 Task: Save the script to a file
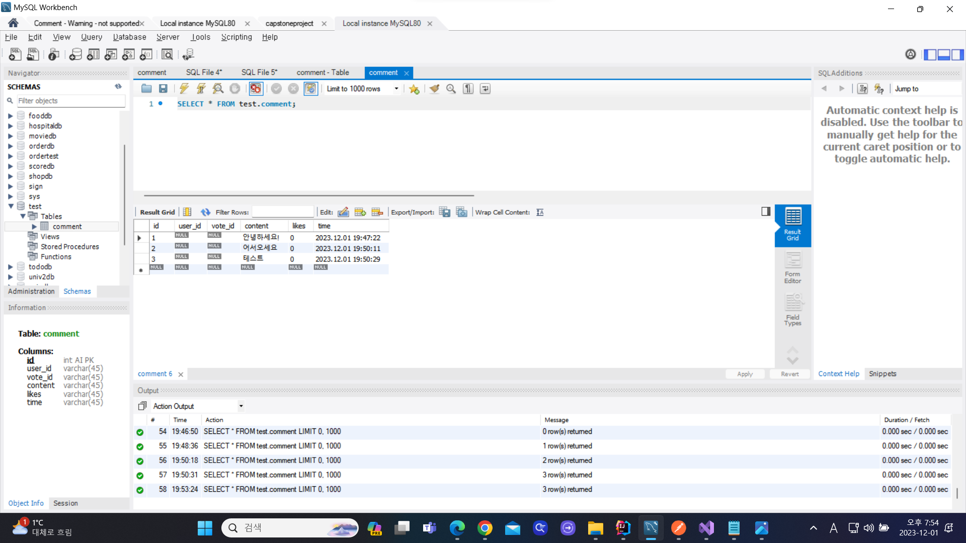pyautogui.click(x=163, y=89)
